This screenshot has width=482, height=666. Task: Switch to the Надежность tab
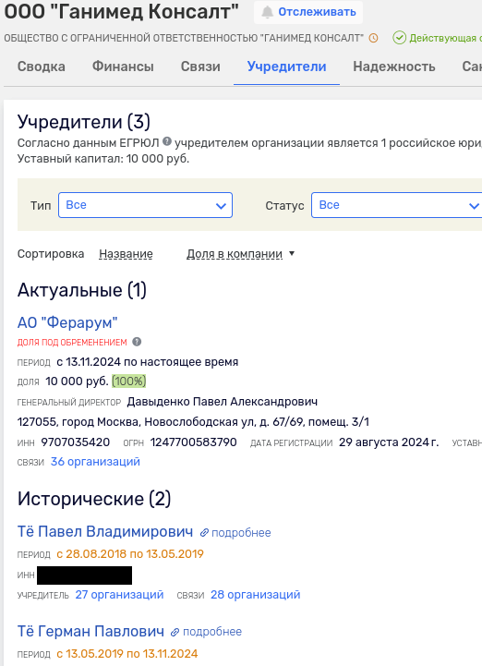[394, 67]
